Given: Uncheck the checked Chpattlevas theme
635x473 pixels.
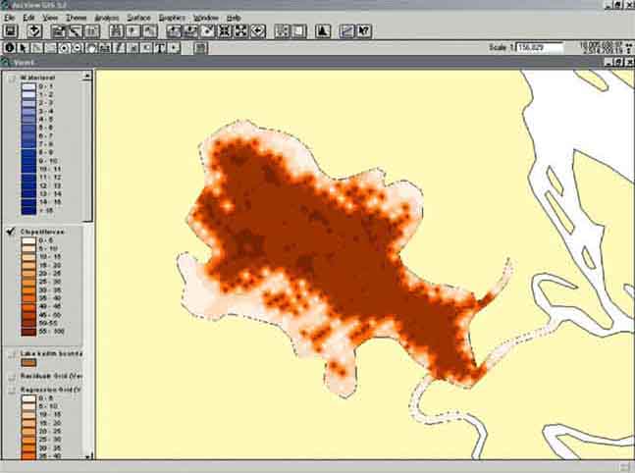Looking at the screenshot, I should pos(11,232).
